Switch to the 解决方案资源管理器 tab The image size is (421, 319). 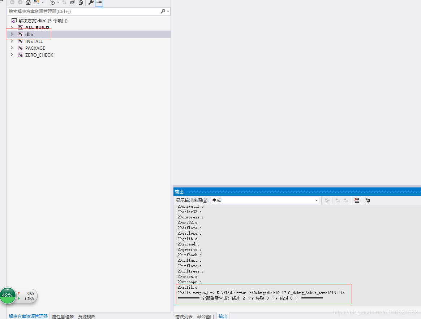click(28, 316)
